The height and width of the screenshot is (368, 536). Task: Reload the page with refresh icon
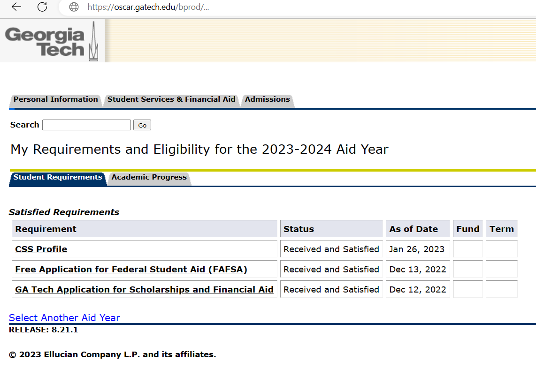(x=42, y=7)
